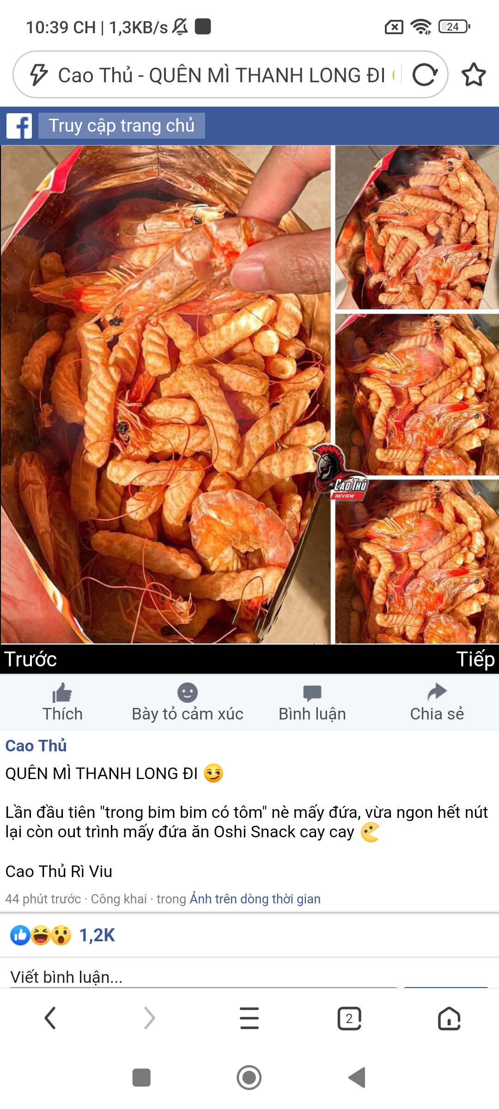Tap the Android back triangle button
Viewport: 499px width, 1109px height.
tap(357, 1078)
